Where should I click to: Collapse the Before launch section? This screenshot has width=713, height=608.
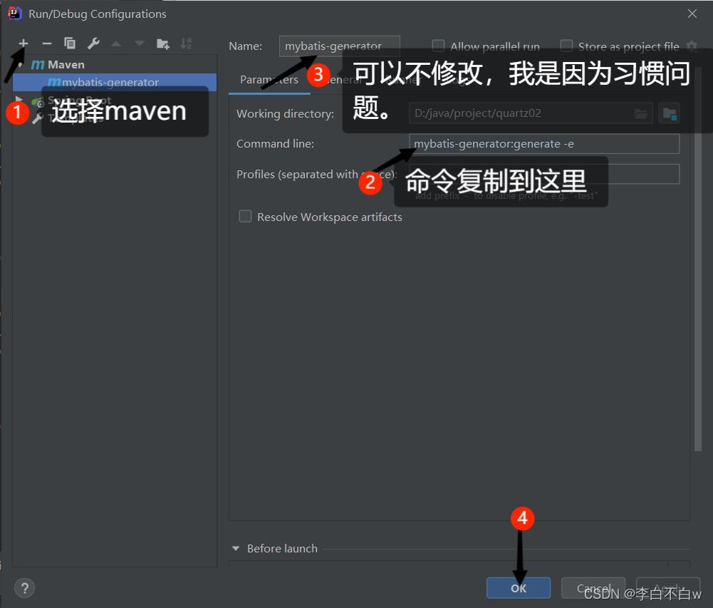[x=236, y=548]
